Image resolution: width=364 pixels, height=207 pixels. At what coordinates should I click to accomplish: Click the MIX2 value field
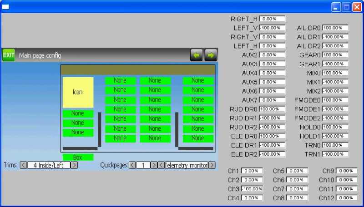pos(335,91)
